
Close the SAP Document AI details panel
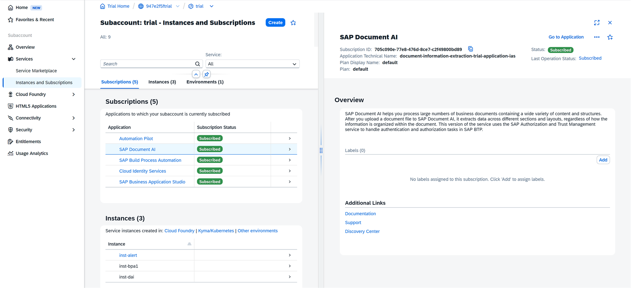[x=610, y=23]
